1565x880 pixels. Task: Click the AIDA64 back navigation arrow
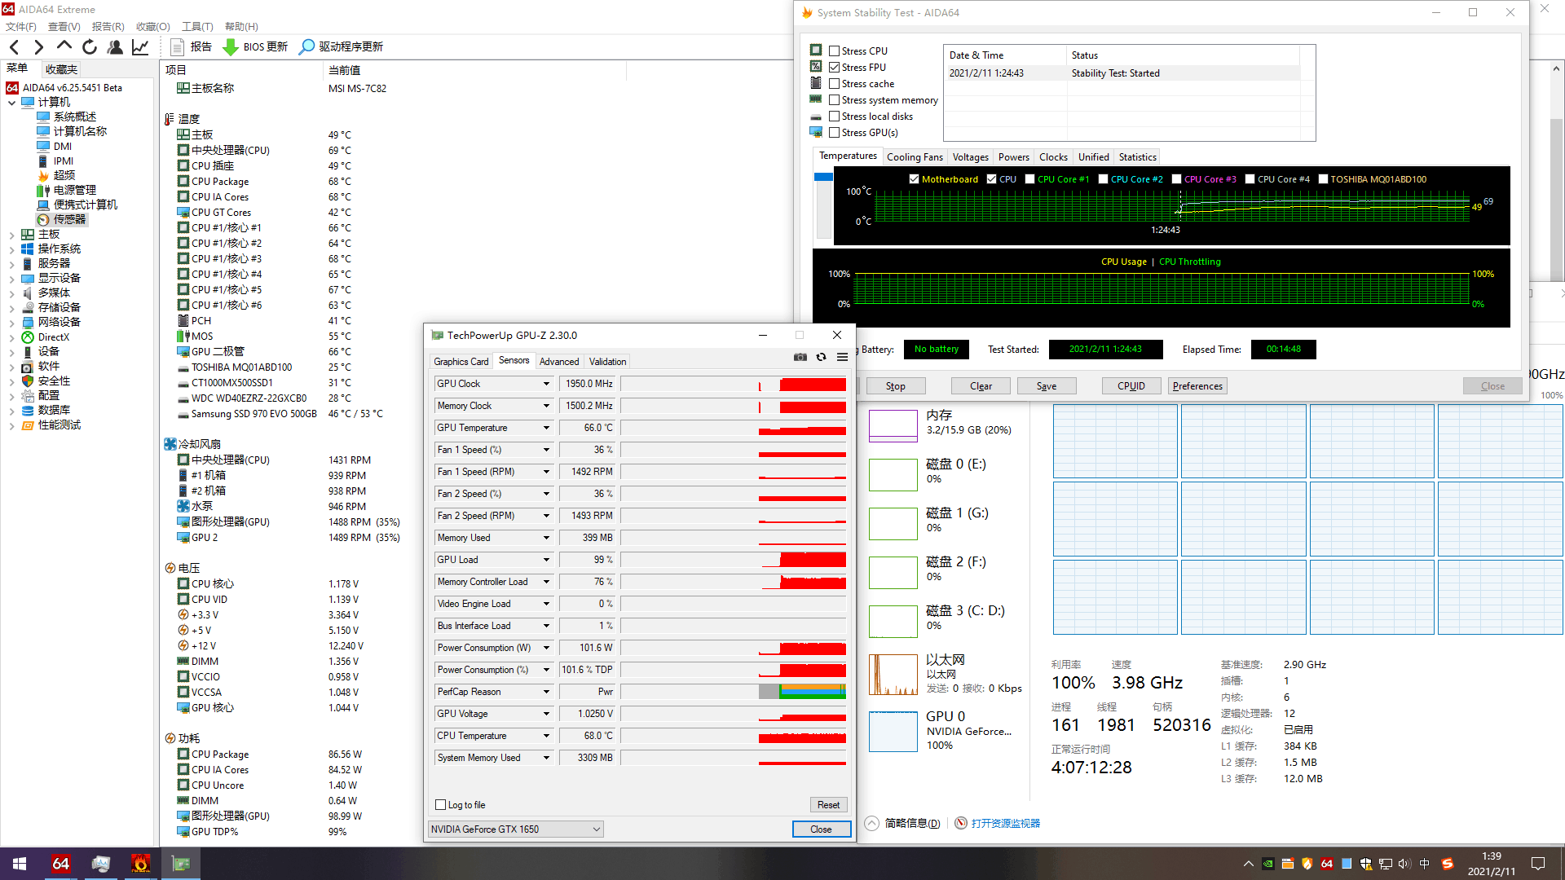click(x=14, y=47)
